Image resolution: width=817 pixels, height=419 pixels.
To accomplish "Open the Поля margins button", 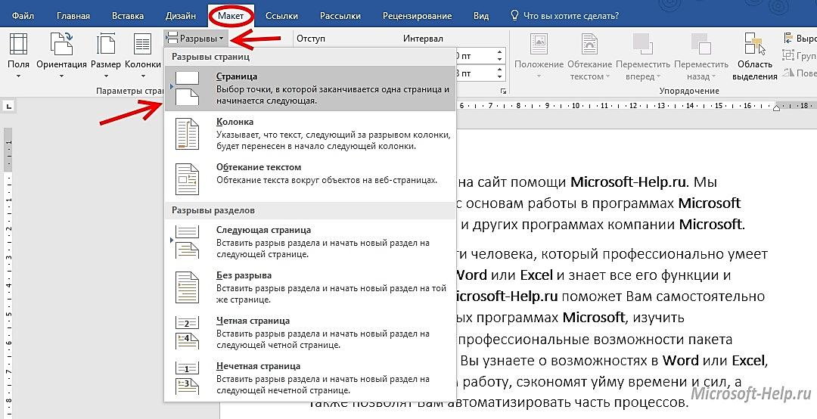I will [18, 56].
